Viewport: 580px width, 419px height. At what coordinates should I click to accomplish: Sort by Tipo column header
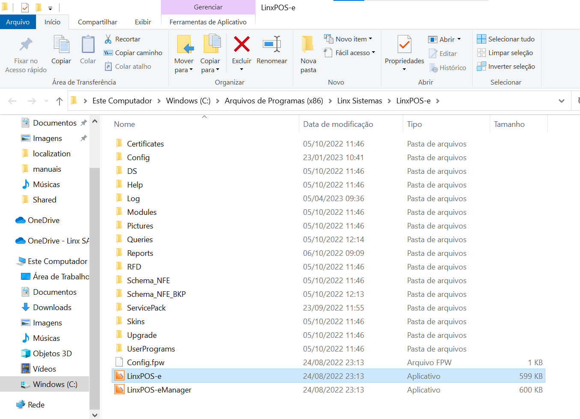[414, 124]
